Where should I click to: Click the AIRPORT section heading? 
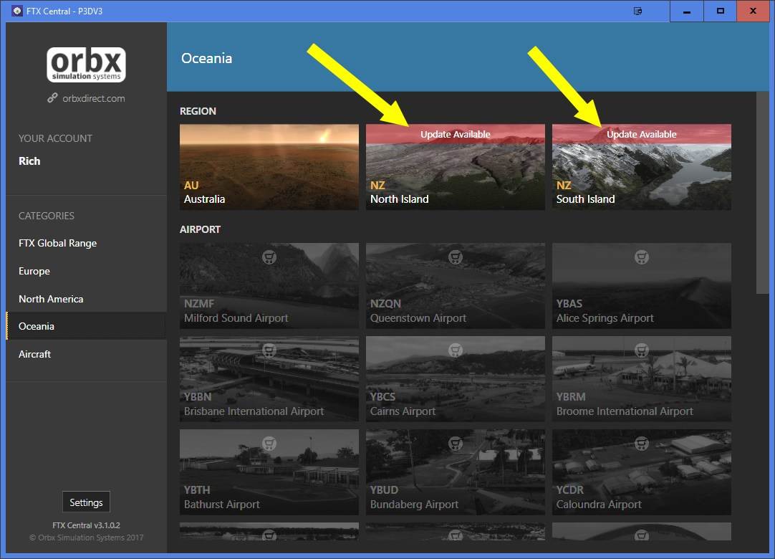(x=200, y=229)
